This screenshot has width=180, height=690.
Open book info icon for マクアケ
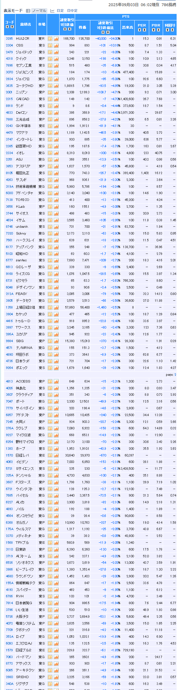pyautogui.click(x=50, y=133)
